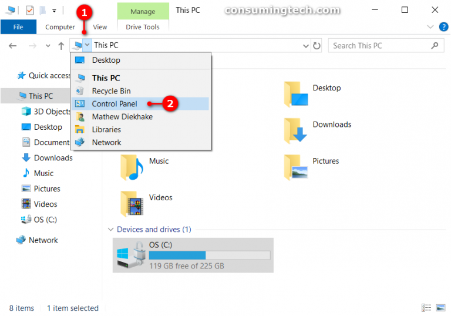Click the system icon in title bar
Screen dimensions: 451x316
[x=10, y=11]
